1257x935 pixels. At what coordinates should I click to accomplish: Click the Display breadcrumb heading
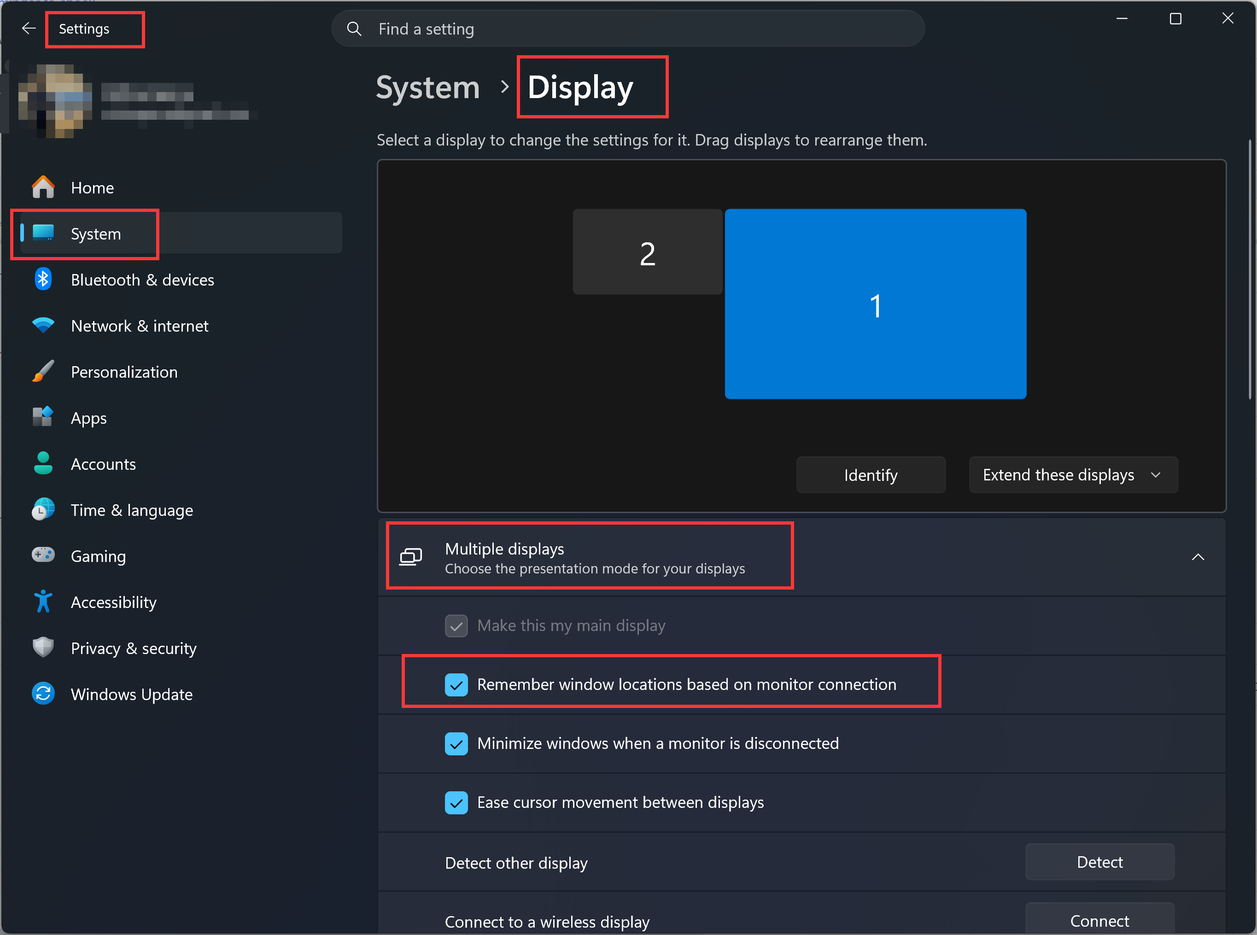click(x=580, y=88)
